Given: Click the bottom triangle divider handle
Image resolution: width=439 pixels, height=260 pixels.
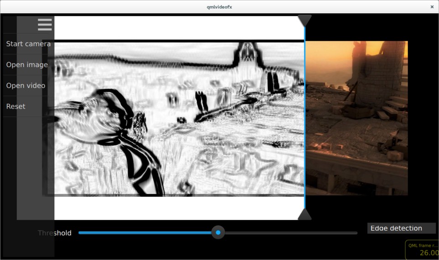Looking at the screenshot, I should click(x=304, y=215).
